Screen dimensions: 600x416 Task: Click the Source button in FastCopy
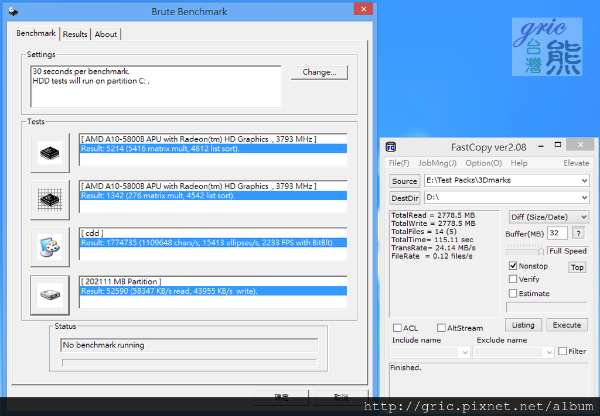[404, 181]
